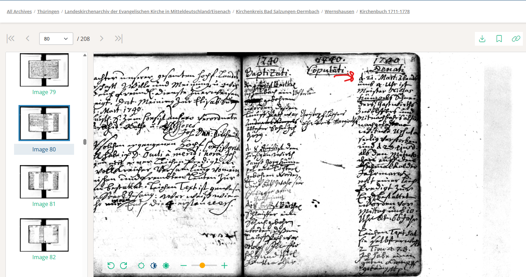Select the Image 82 thumbnail
This screenshot has width=526, height=277.
[x=44, y=235]
